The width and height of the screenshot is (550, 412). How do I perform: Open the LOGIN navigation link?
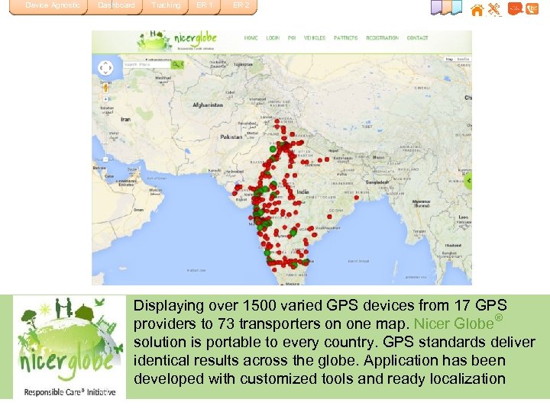pos(273,38)
